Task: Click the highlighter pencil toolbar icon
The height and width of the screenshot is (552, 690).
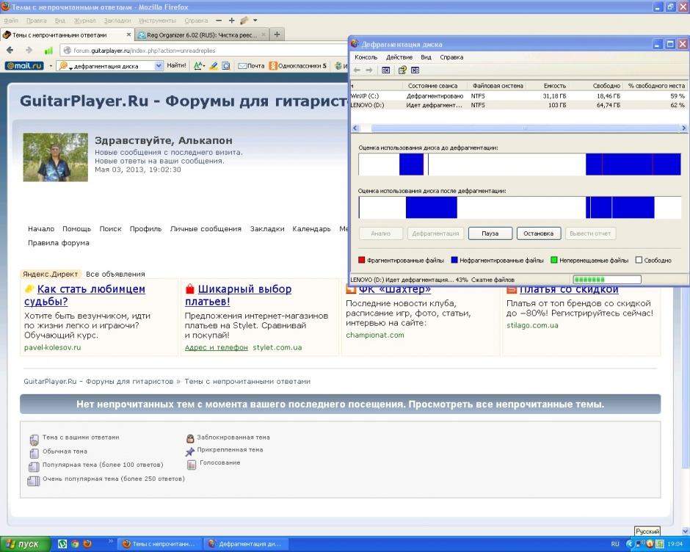Action: [x=214, y=65]
